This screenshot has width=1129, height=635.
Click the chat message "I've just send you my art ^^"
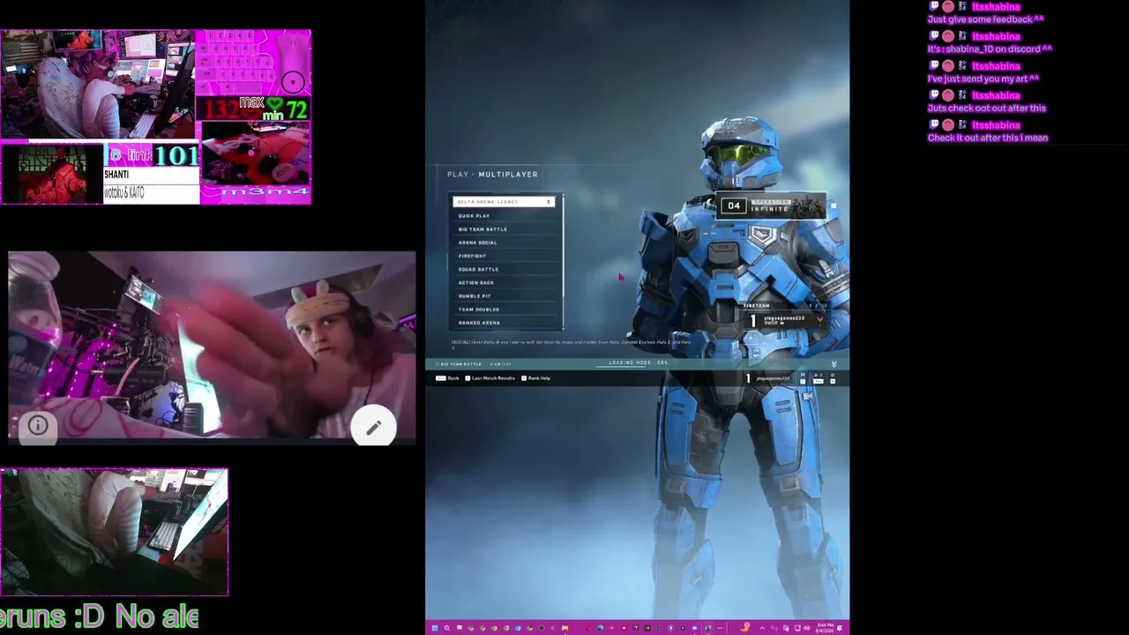(x=983, y=78)
